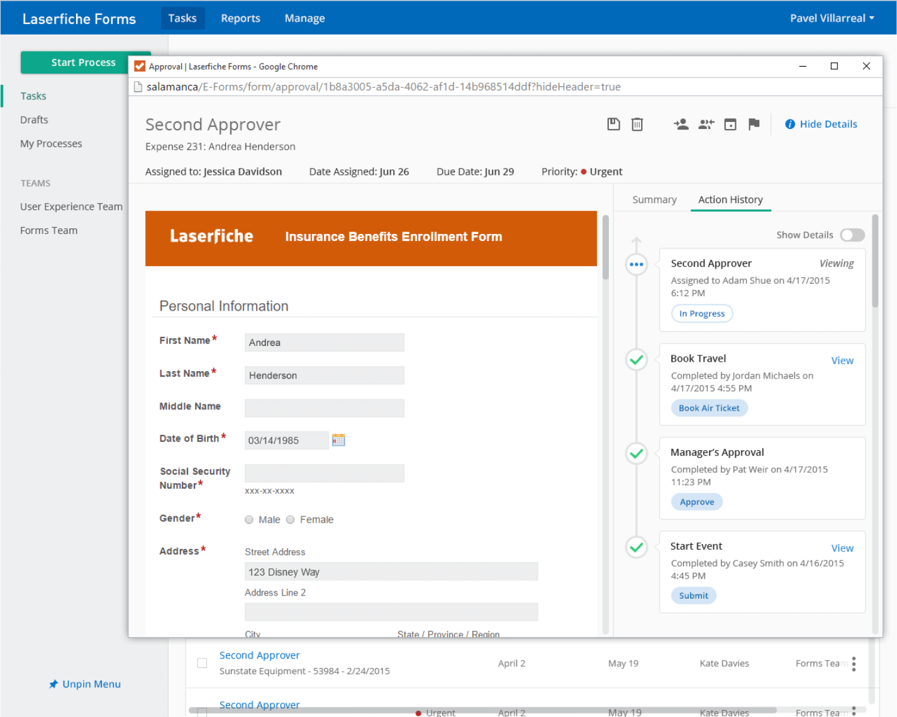897x717 pixels.
Task: Click the pin icon next to Unpin Menu
Action: click(53, 684)
